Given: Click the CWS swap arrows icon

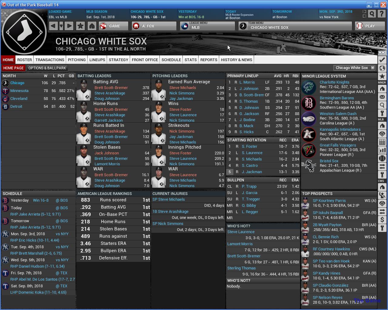Looking at the screenshot, I should click(382, 212).
